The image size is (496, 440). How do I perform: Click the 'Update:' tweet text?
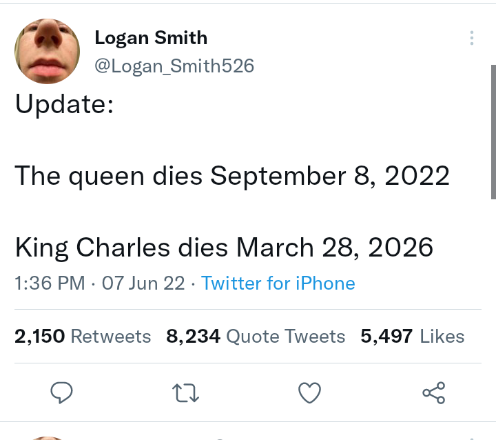[x=64, y=104]
